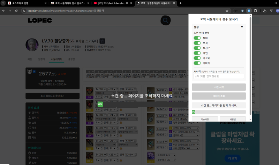Toggle the 장비 scan switch

(197, 38)
